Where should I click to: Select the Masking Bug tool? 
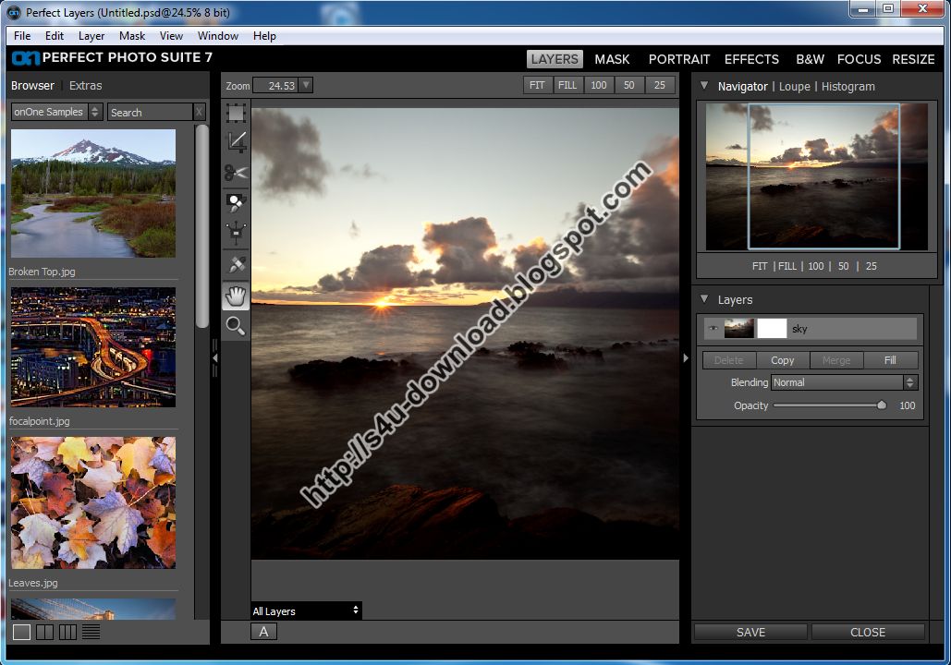tap(236, 233)
